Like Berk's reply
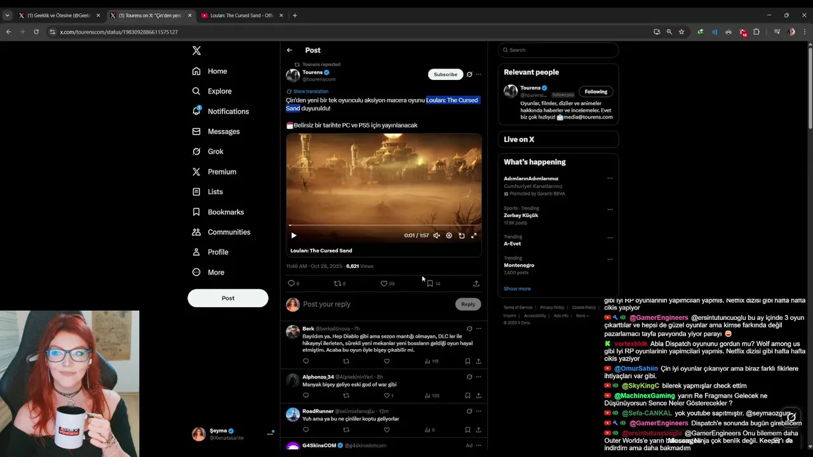This screenshot has width=813, height=457. (x=387, y=361)
